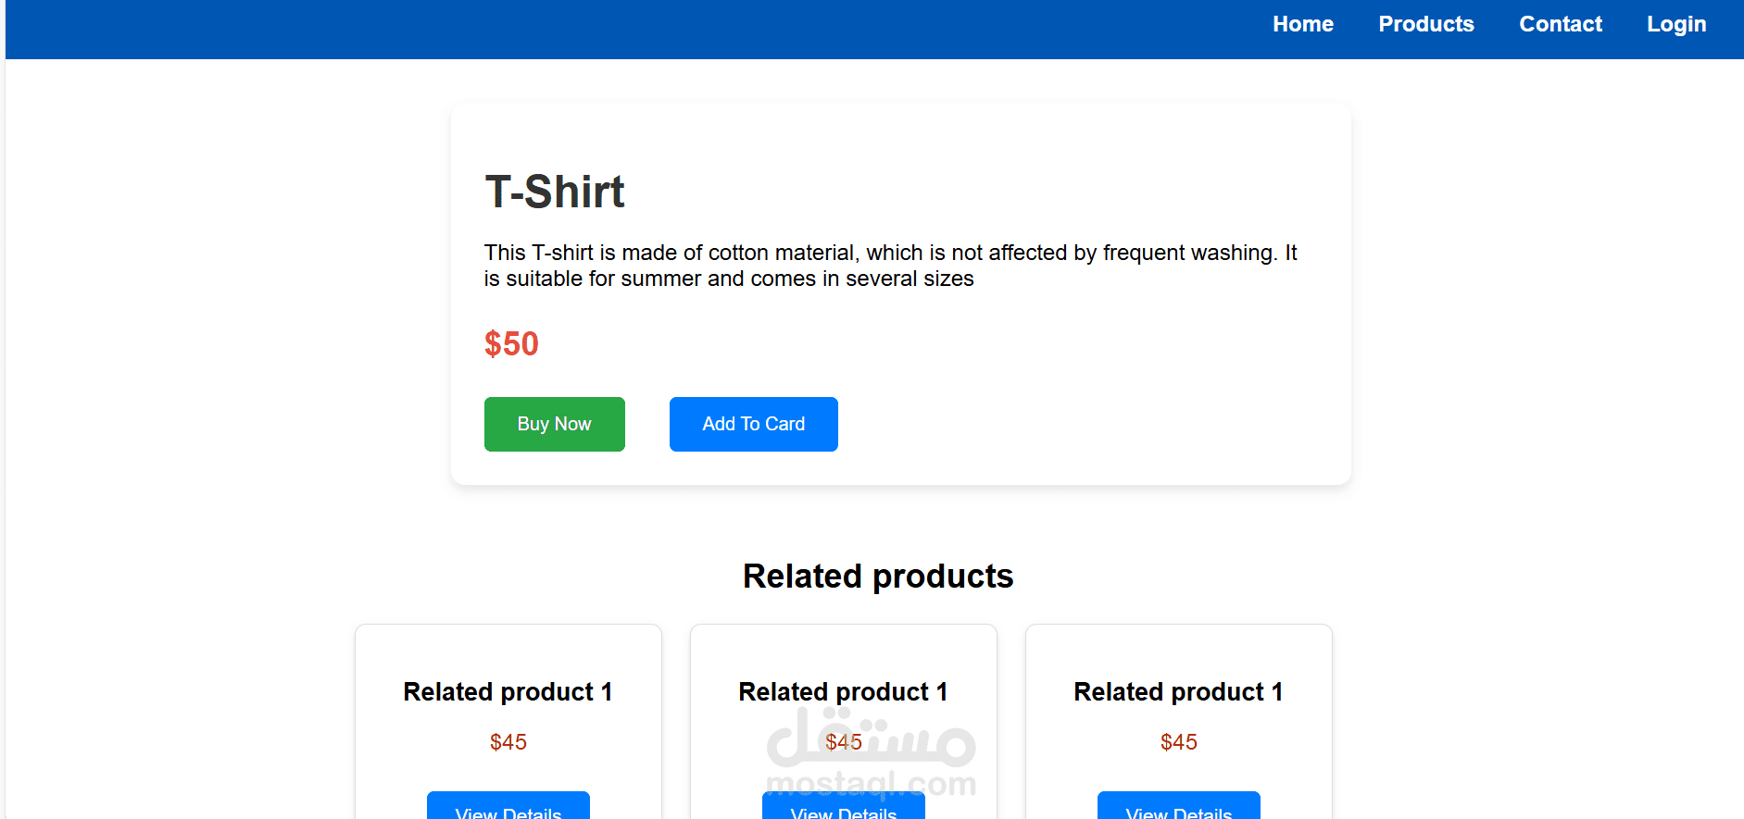Click the Related products heading

coord(878,576)
